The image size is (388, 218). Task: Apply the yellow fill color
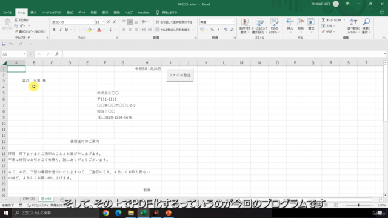(89, 30)
